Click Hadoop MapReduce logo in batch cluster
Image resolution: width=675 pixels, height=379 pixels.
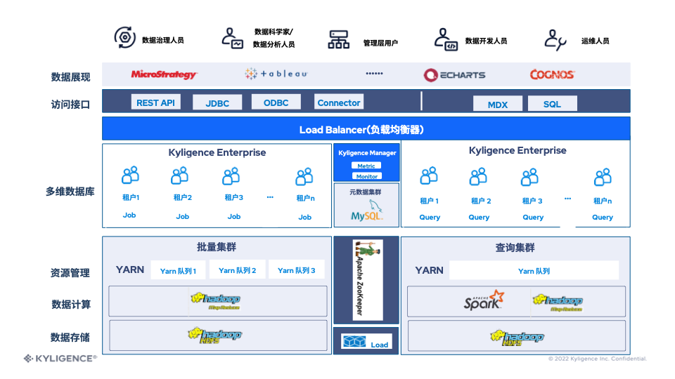[216, 301]
